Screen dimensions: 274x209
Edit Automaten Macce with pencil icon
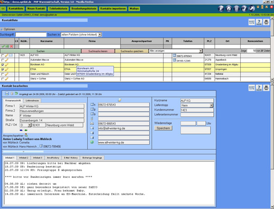7,60
